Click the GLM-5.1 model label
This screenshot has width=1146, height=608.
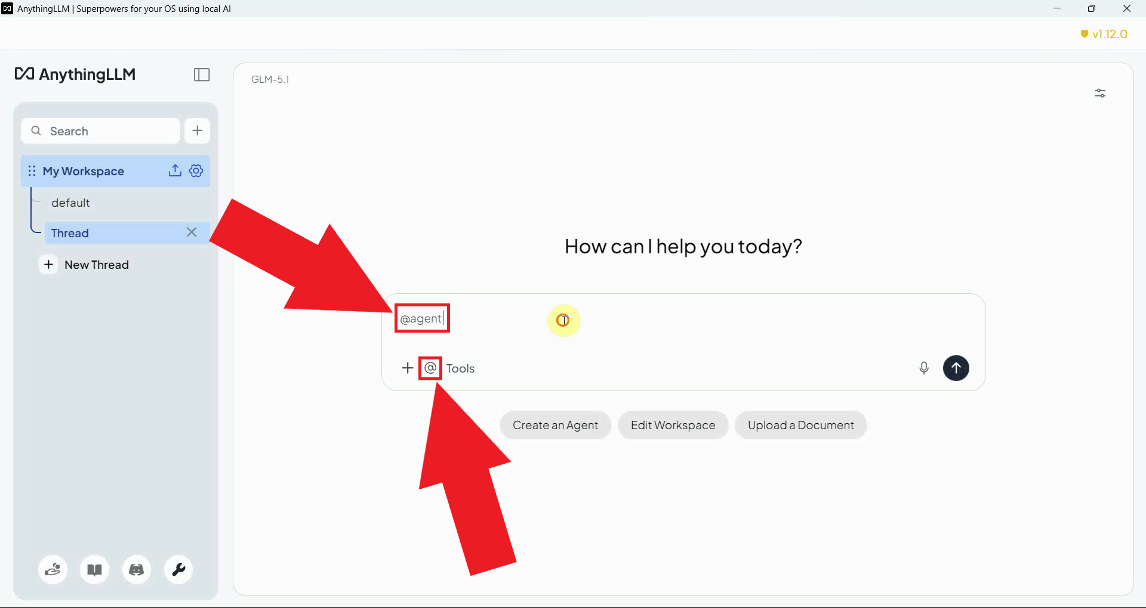pyautogui.click(x=270, y=79)
